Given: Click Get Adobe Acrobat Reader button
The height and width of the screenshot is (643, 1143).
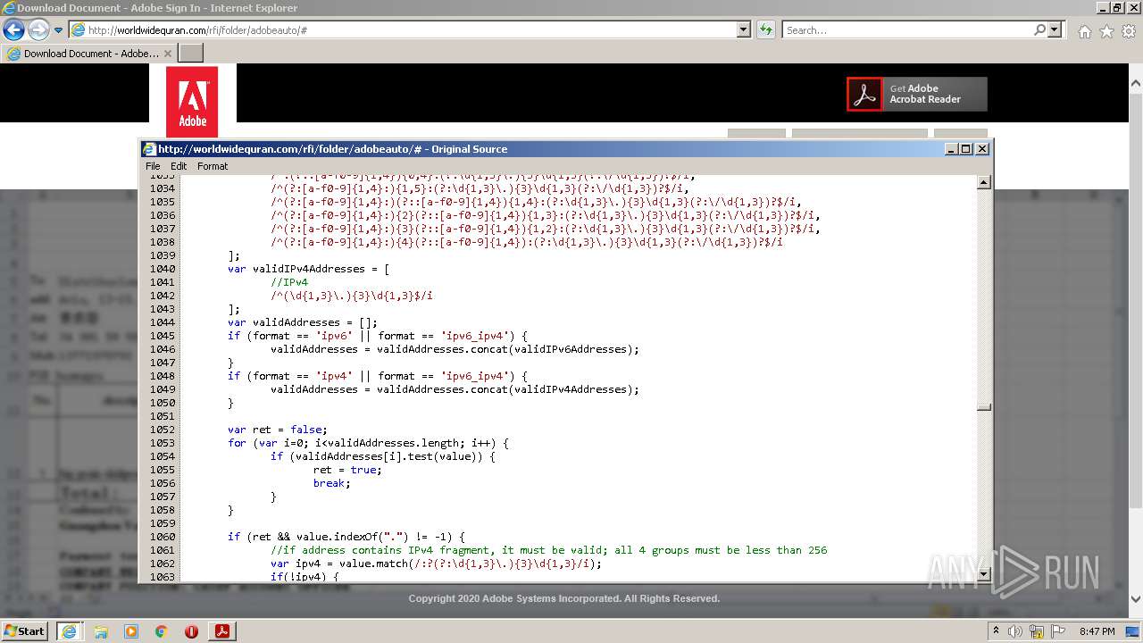Looking at the screenshot, I should tap(917, 94).
